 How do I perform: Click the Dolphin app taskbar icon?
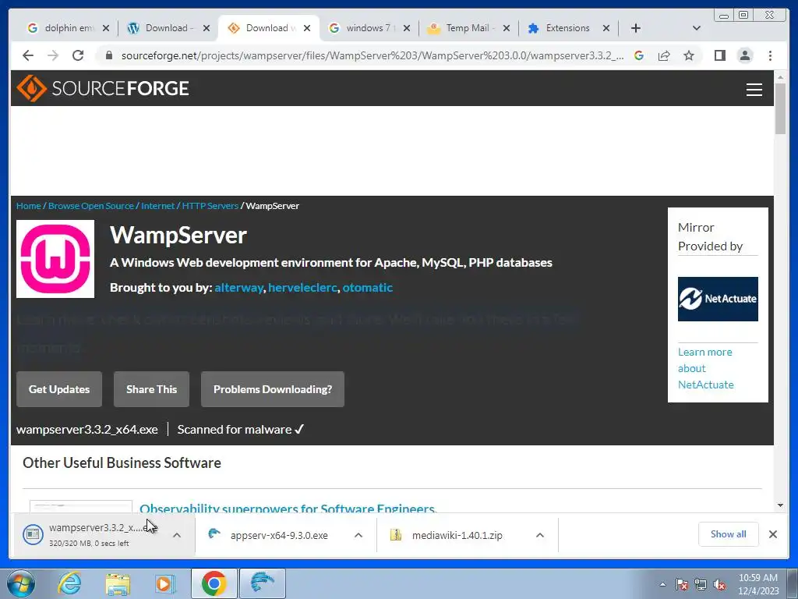[262, 583]
